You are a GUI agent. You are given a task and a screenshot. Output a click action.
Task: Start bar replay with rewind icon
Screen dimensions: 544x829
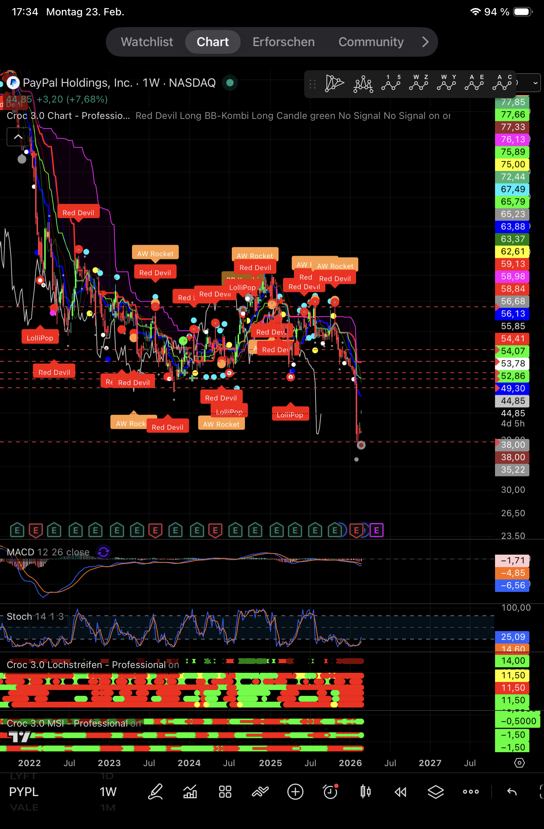pos(400,792)
